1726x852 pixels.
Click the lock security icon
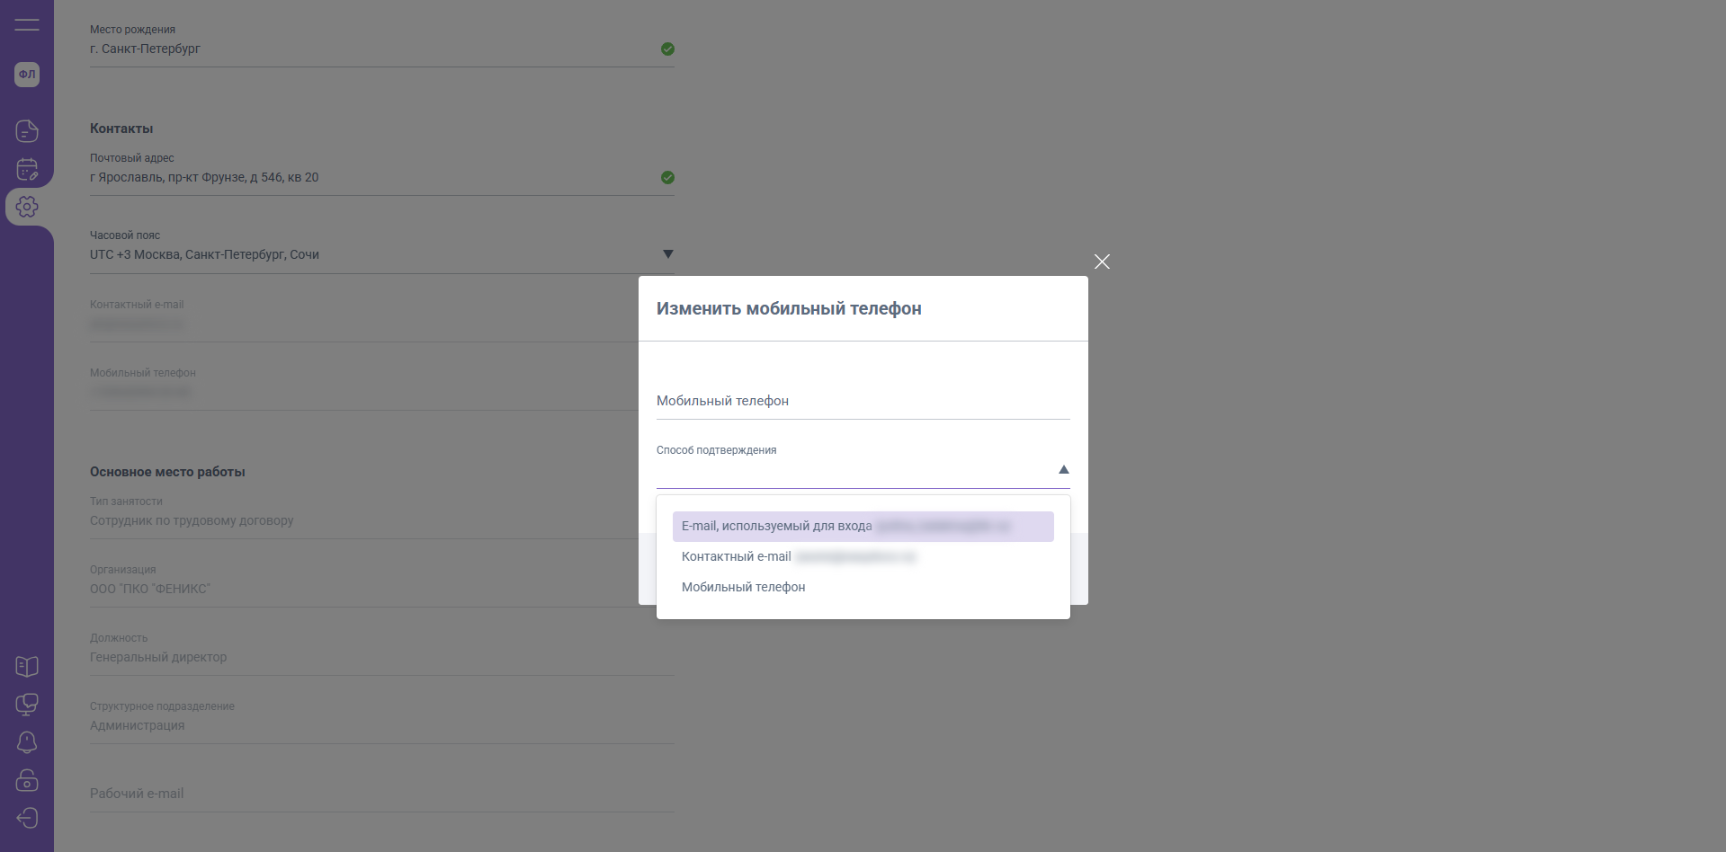point(27,780)
